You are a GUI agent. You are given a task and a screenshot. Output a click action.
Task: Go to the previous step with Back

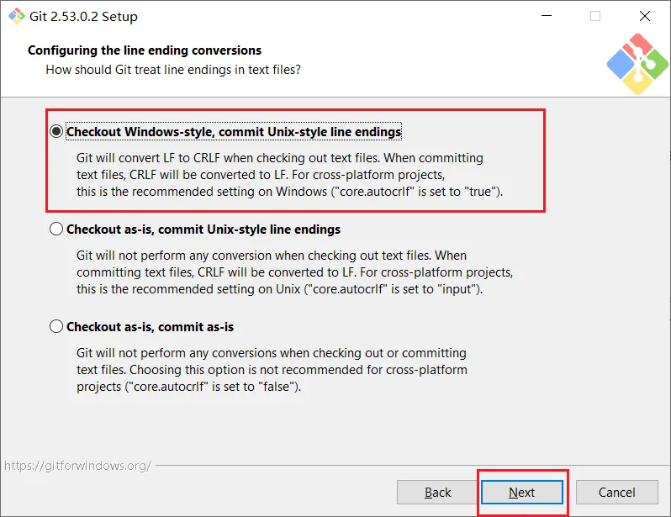tap(437, 493)
